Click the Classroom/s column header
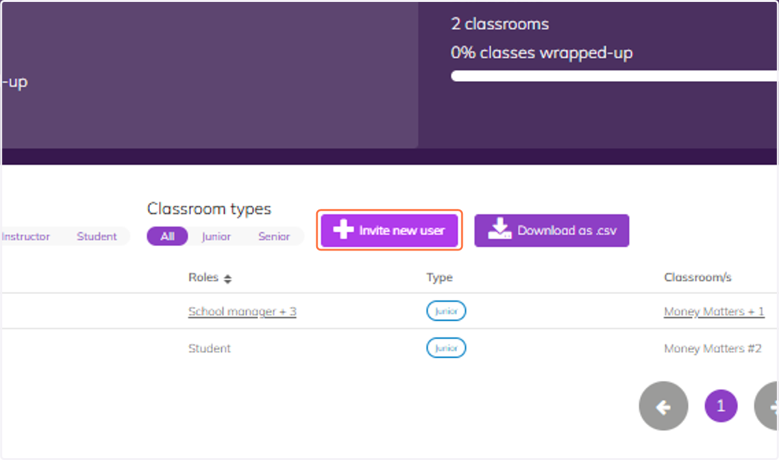 point(698,278)
